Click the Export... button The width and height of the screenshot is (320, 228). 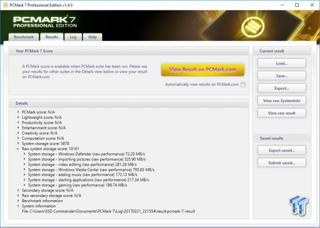pyautogui.click(x=281, y=88)
